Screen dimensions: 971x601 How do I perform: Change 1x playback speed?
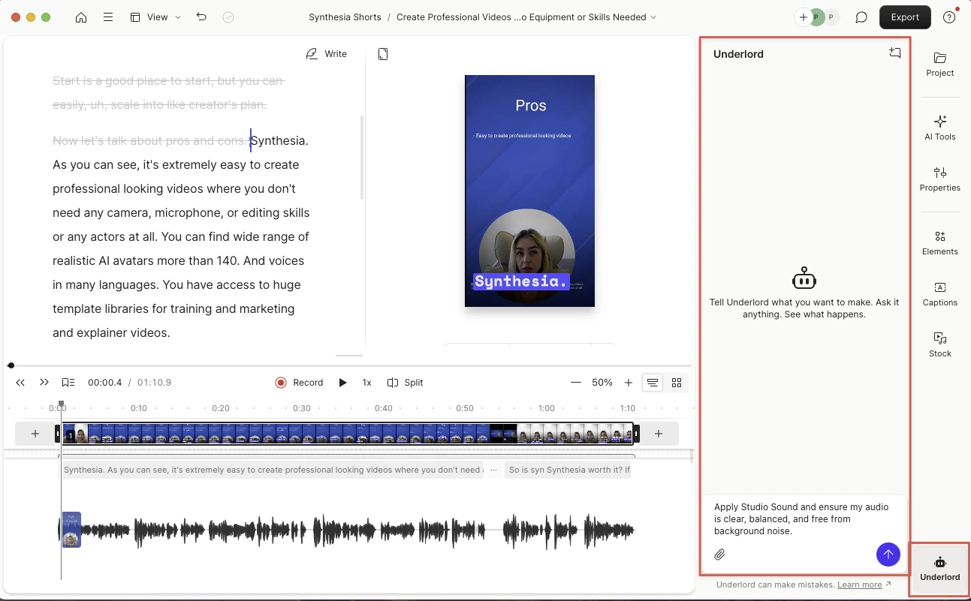[366, 383]
